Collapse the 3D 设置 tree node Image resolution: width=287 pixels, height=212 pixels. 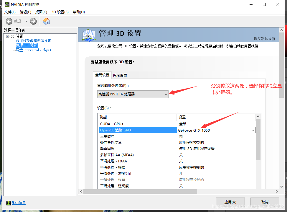click(7, 36)
